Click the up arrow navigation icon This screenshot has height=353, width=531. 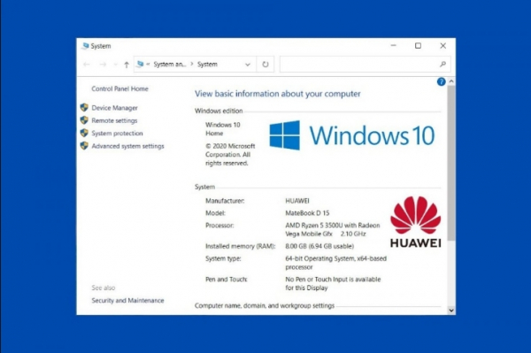pyautogui.click(x=127, y=65)
